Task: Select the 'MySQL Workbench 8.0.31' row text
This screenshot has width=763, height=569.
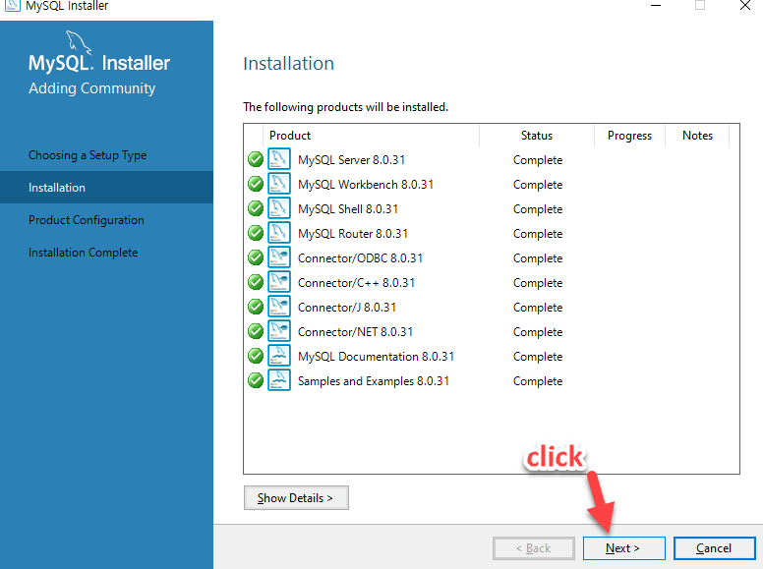Action: [366, 185]
